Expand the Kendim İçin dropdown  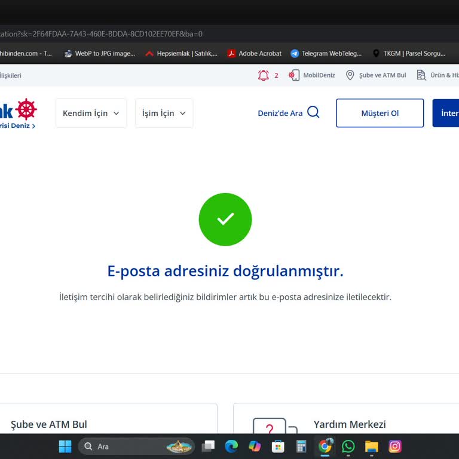91,114
